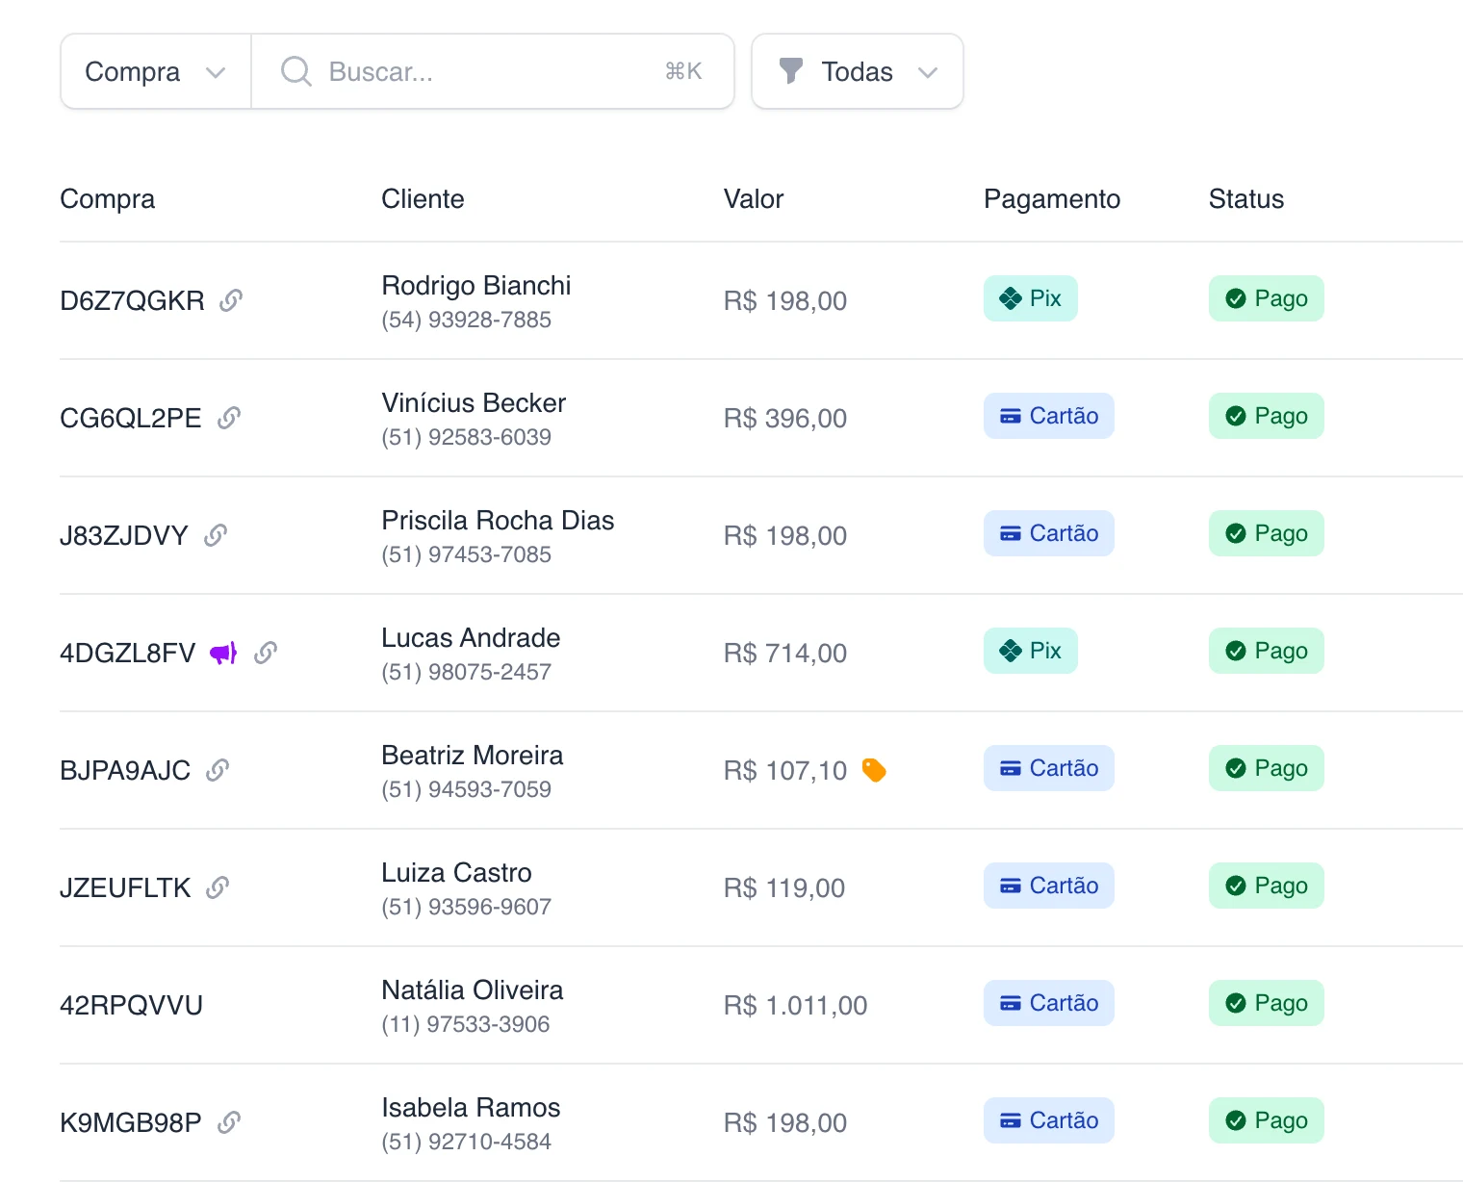Click Pix payment badge for Rodrigo Bianchi

coord(1031,298)
